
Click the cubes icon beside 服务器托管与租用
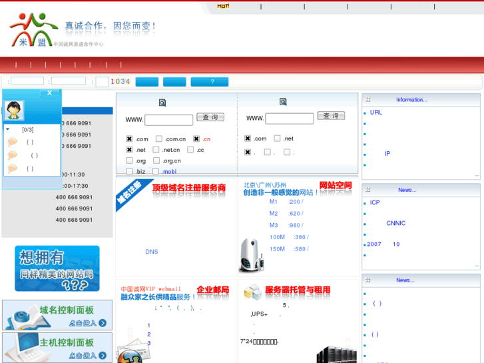pyautogui.click(x=253, y=292)
